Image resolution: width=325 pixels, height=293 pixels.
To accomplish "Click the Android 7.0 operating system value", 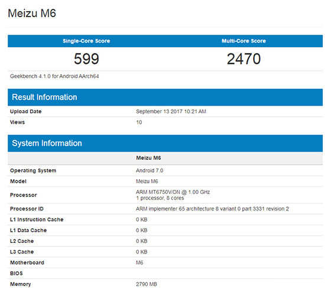I will point(149,170).
